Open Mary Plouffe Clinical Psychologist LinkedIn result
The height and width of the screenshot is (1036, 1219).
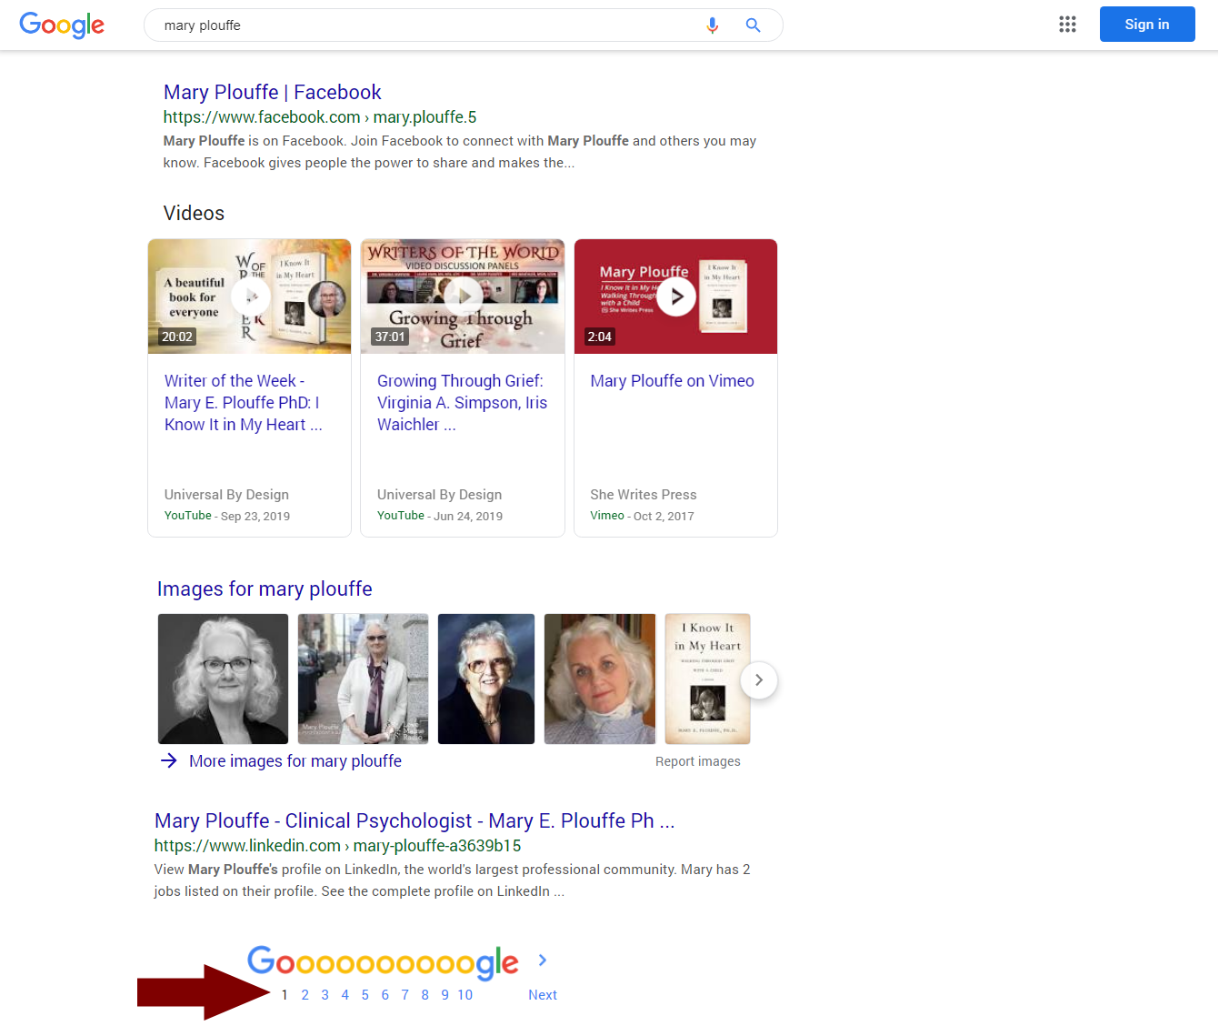(415, 820)
